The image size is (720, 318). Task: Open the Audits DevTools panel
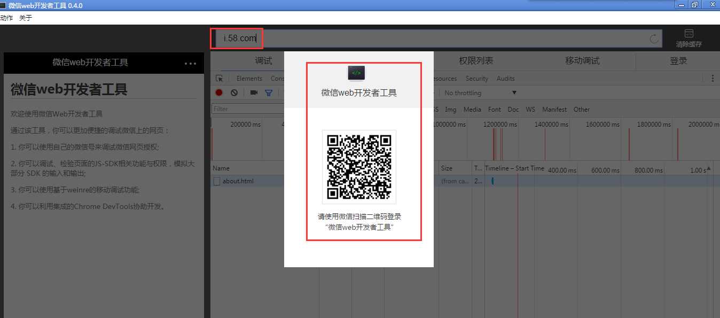coord(506,79)
